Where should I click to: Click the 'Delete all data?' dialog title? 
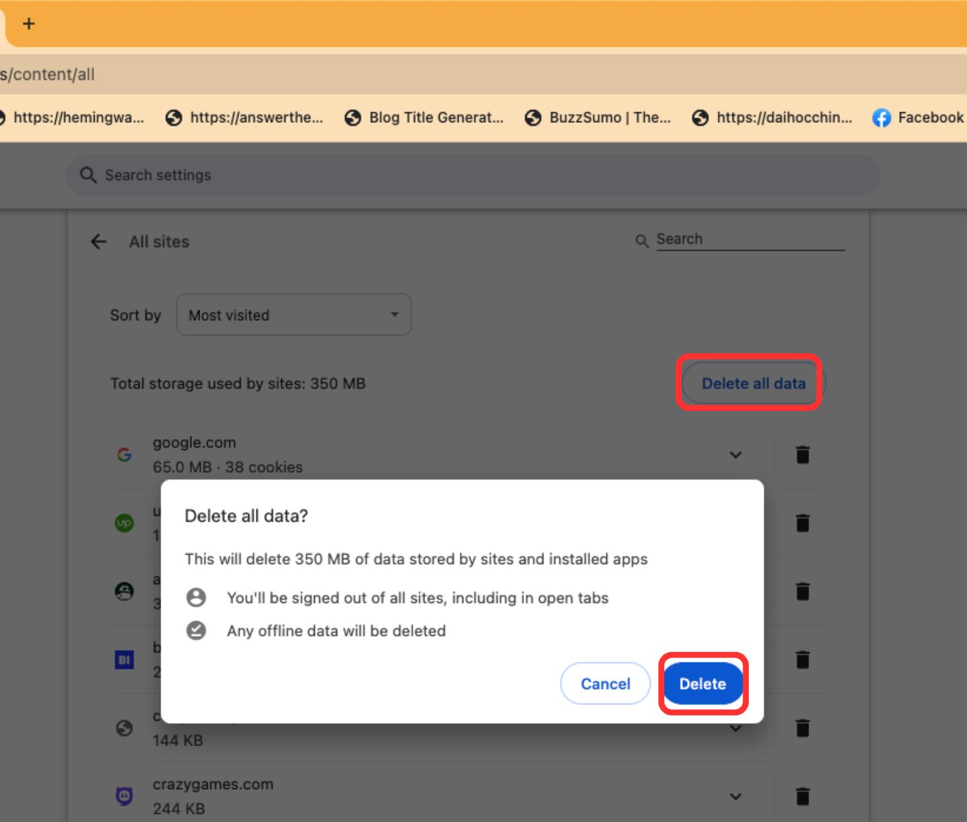pos(246,516)
